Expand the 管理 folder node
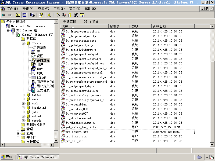Screen dimensions: 215x161 [18, 129]
